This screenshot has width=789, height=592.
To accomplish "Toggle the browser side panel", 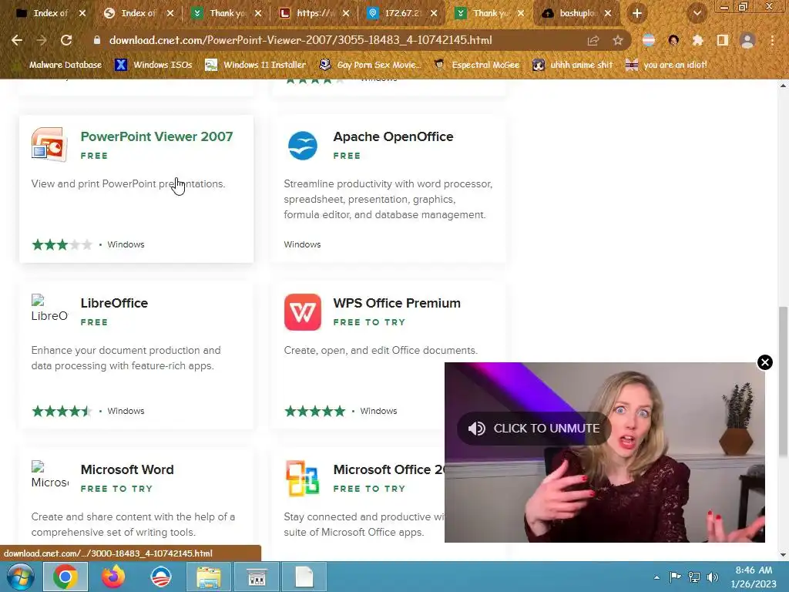I will (x=723, y=40).
